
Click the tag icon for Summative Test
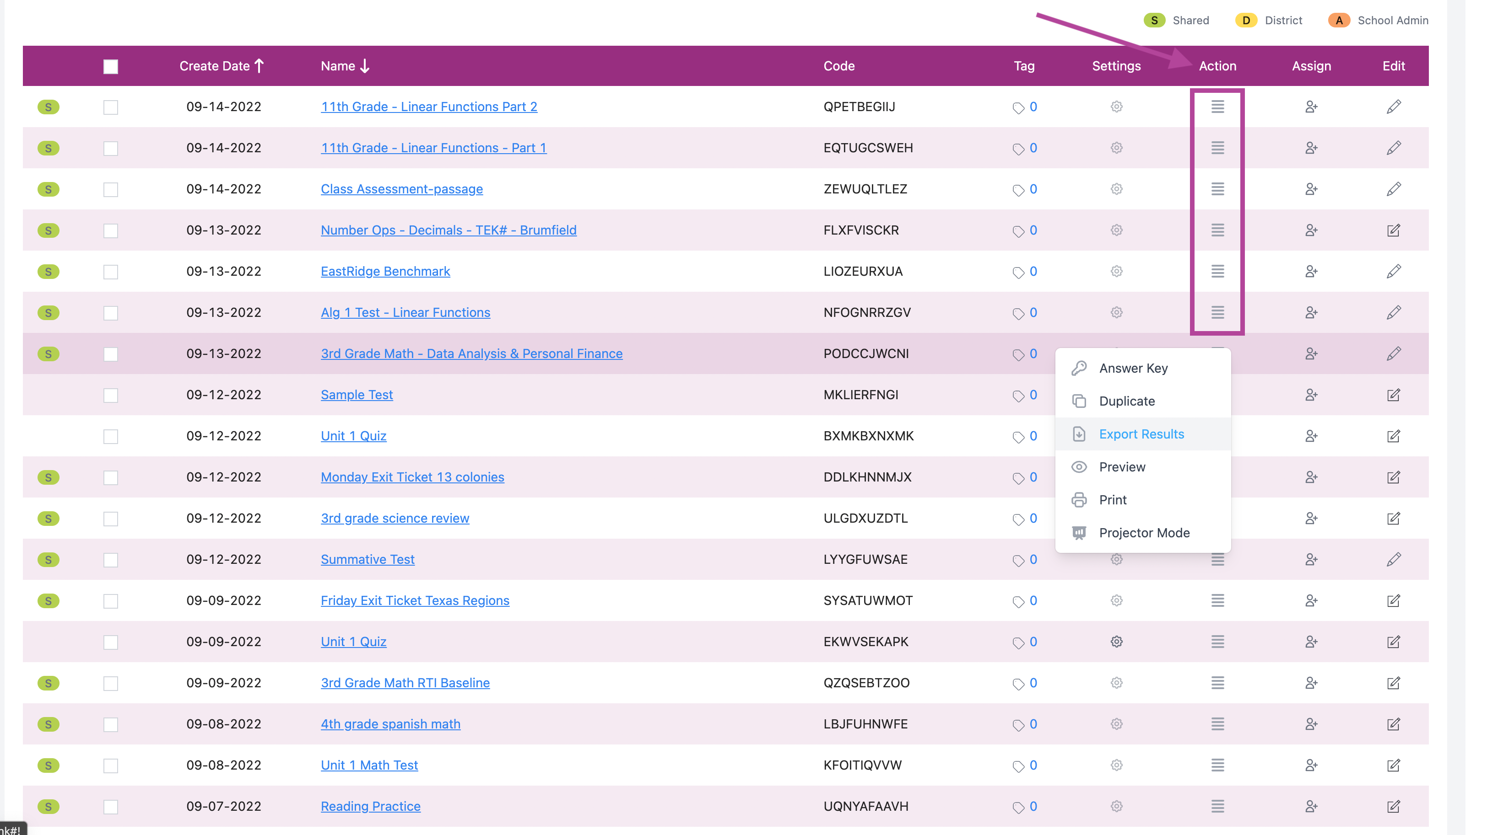coord(1018,561)
